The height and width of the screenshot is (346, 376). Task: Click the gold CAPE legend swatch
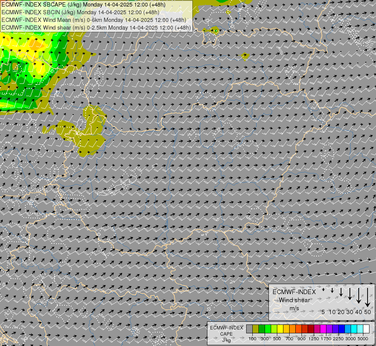click(286, 329)
